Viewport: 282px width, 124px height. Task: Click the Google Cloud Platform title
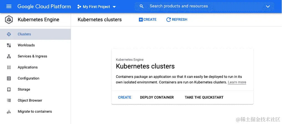(44, 7)
